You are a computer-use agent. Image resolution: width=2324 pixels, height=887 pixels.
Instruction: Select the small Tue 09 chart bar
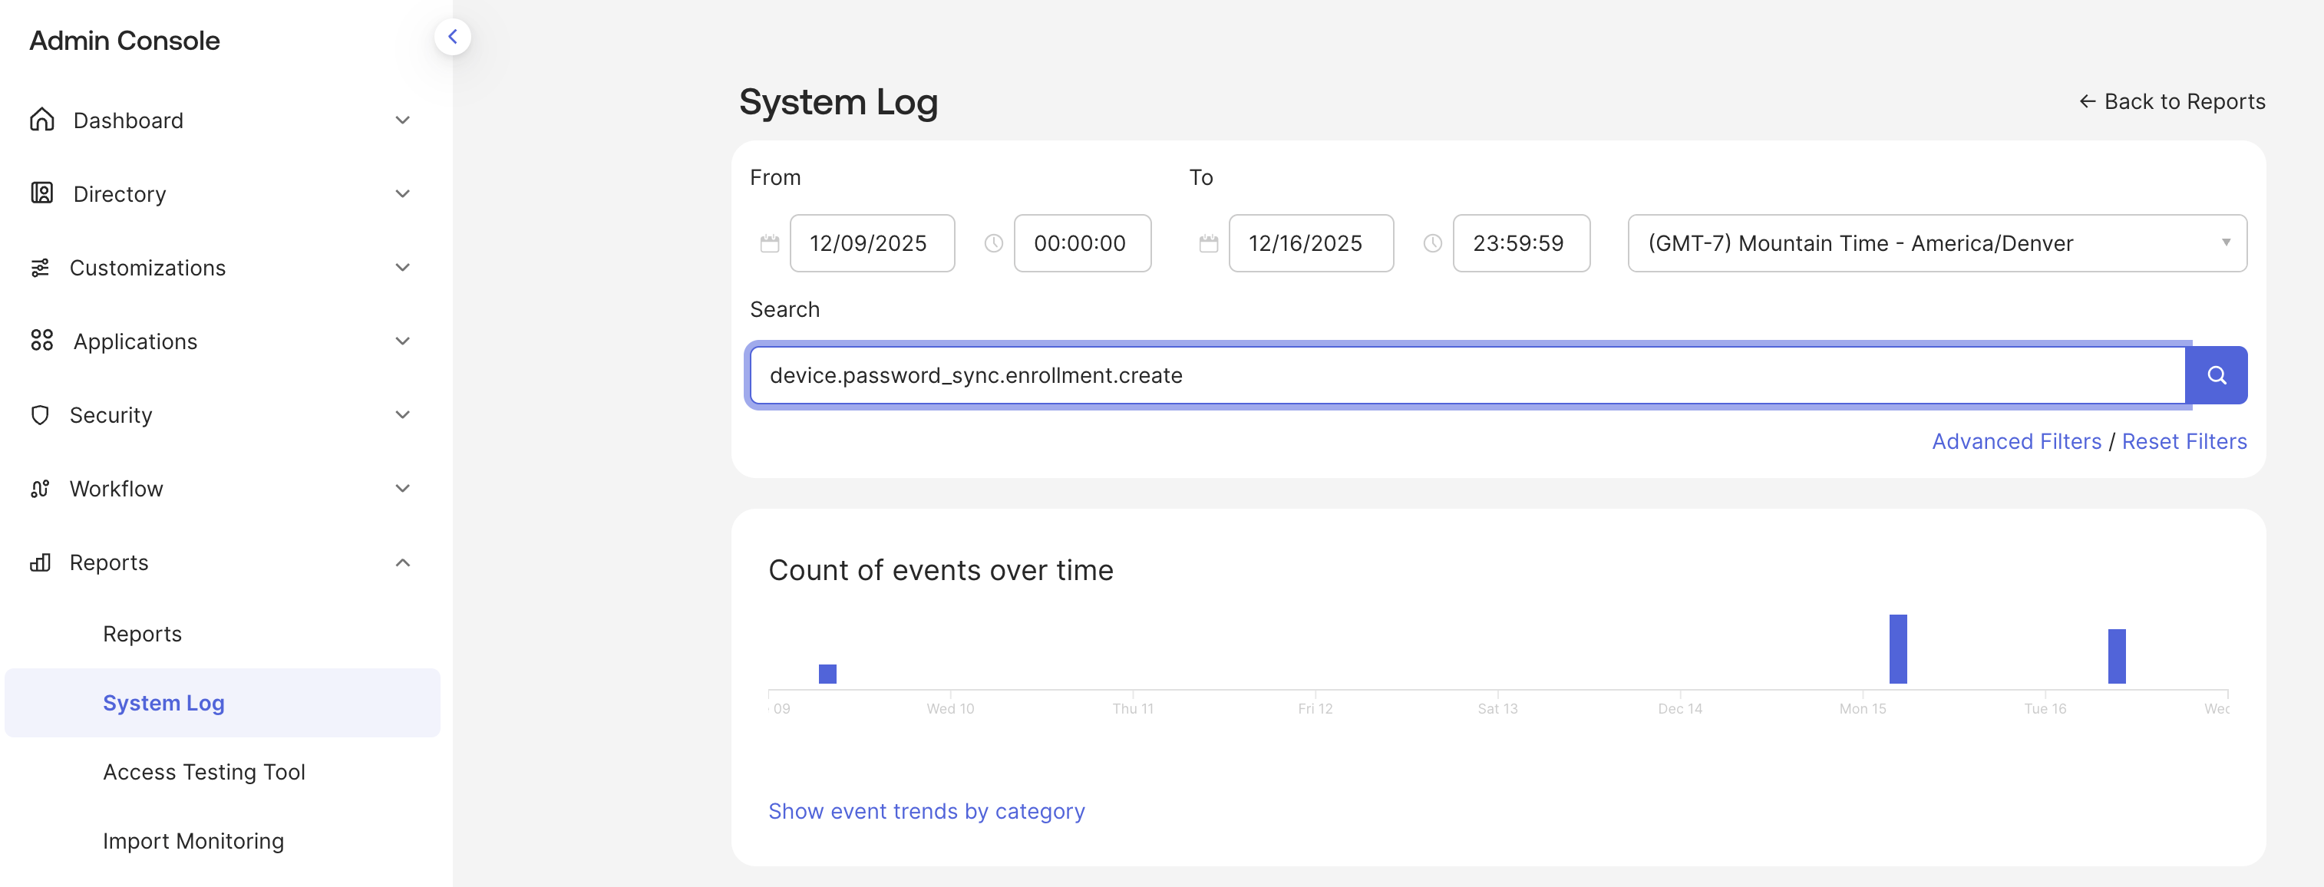[x=827, y=674]
